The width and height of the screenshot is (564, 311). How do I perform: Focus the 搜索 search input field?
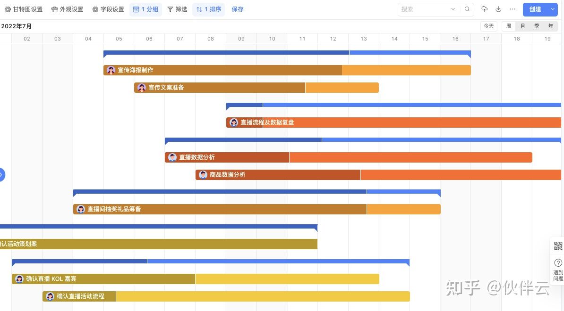click(x=425, y=9)
